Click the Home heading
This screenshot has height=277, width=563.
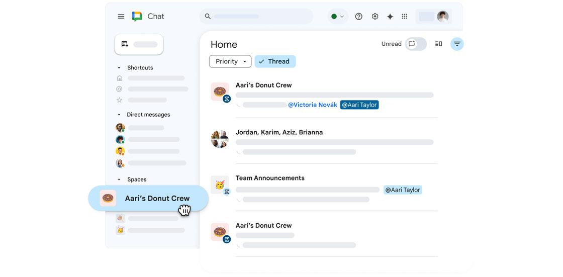pyautogui.click(x=224, y=44)
